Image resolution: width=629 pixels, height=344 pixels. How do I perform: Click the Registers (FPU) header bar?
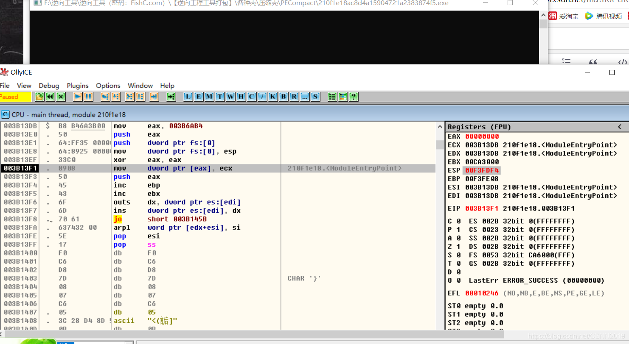click(537, 127)
